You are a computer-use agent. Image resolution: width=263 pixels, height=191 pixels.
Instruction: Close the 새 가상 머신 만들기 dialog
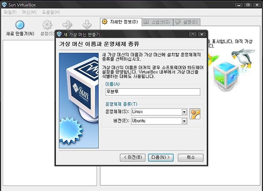[202, 34]
